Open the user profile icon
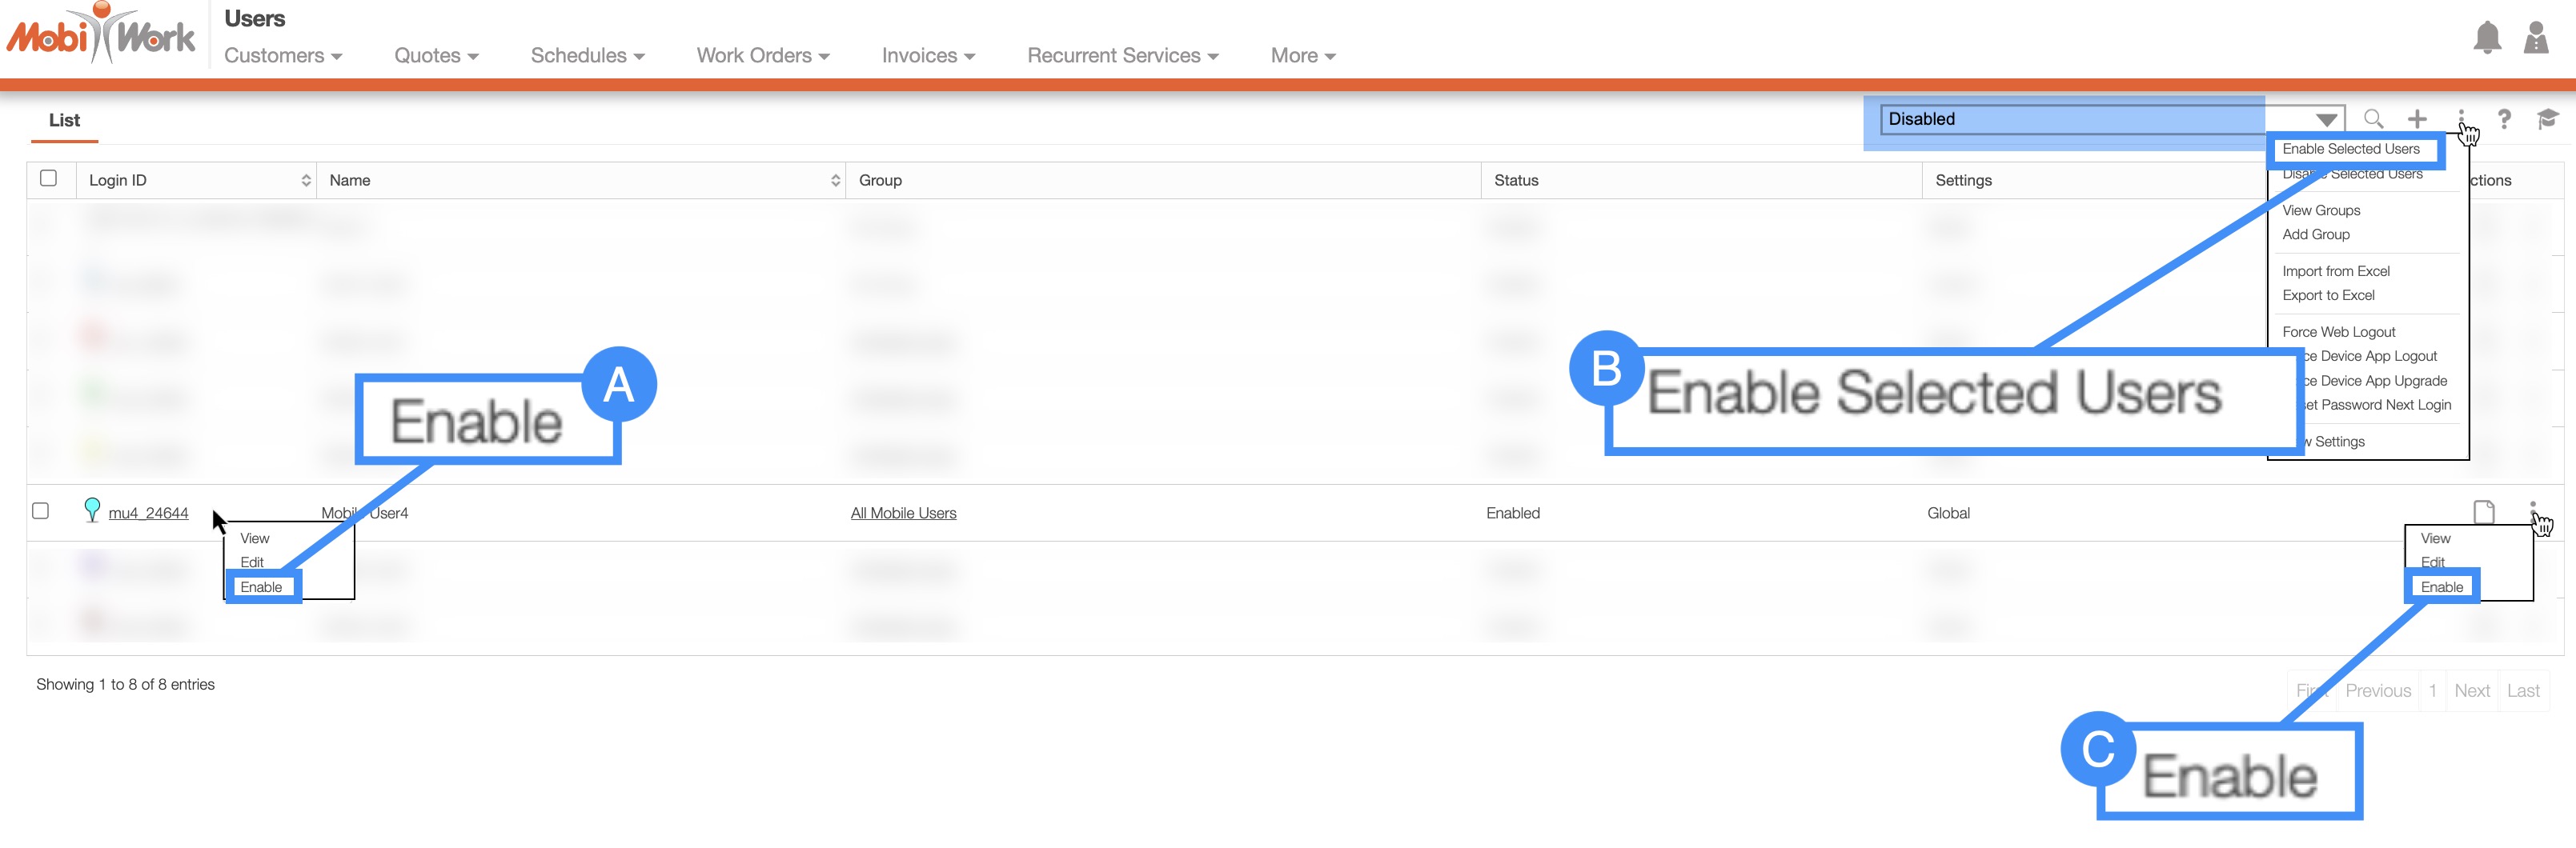This screenshot has height=848, width=2576. coord(2535,38)
